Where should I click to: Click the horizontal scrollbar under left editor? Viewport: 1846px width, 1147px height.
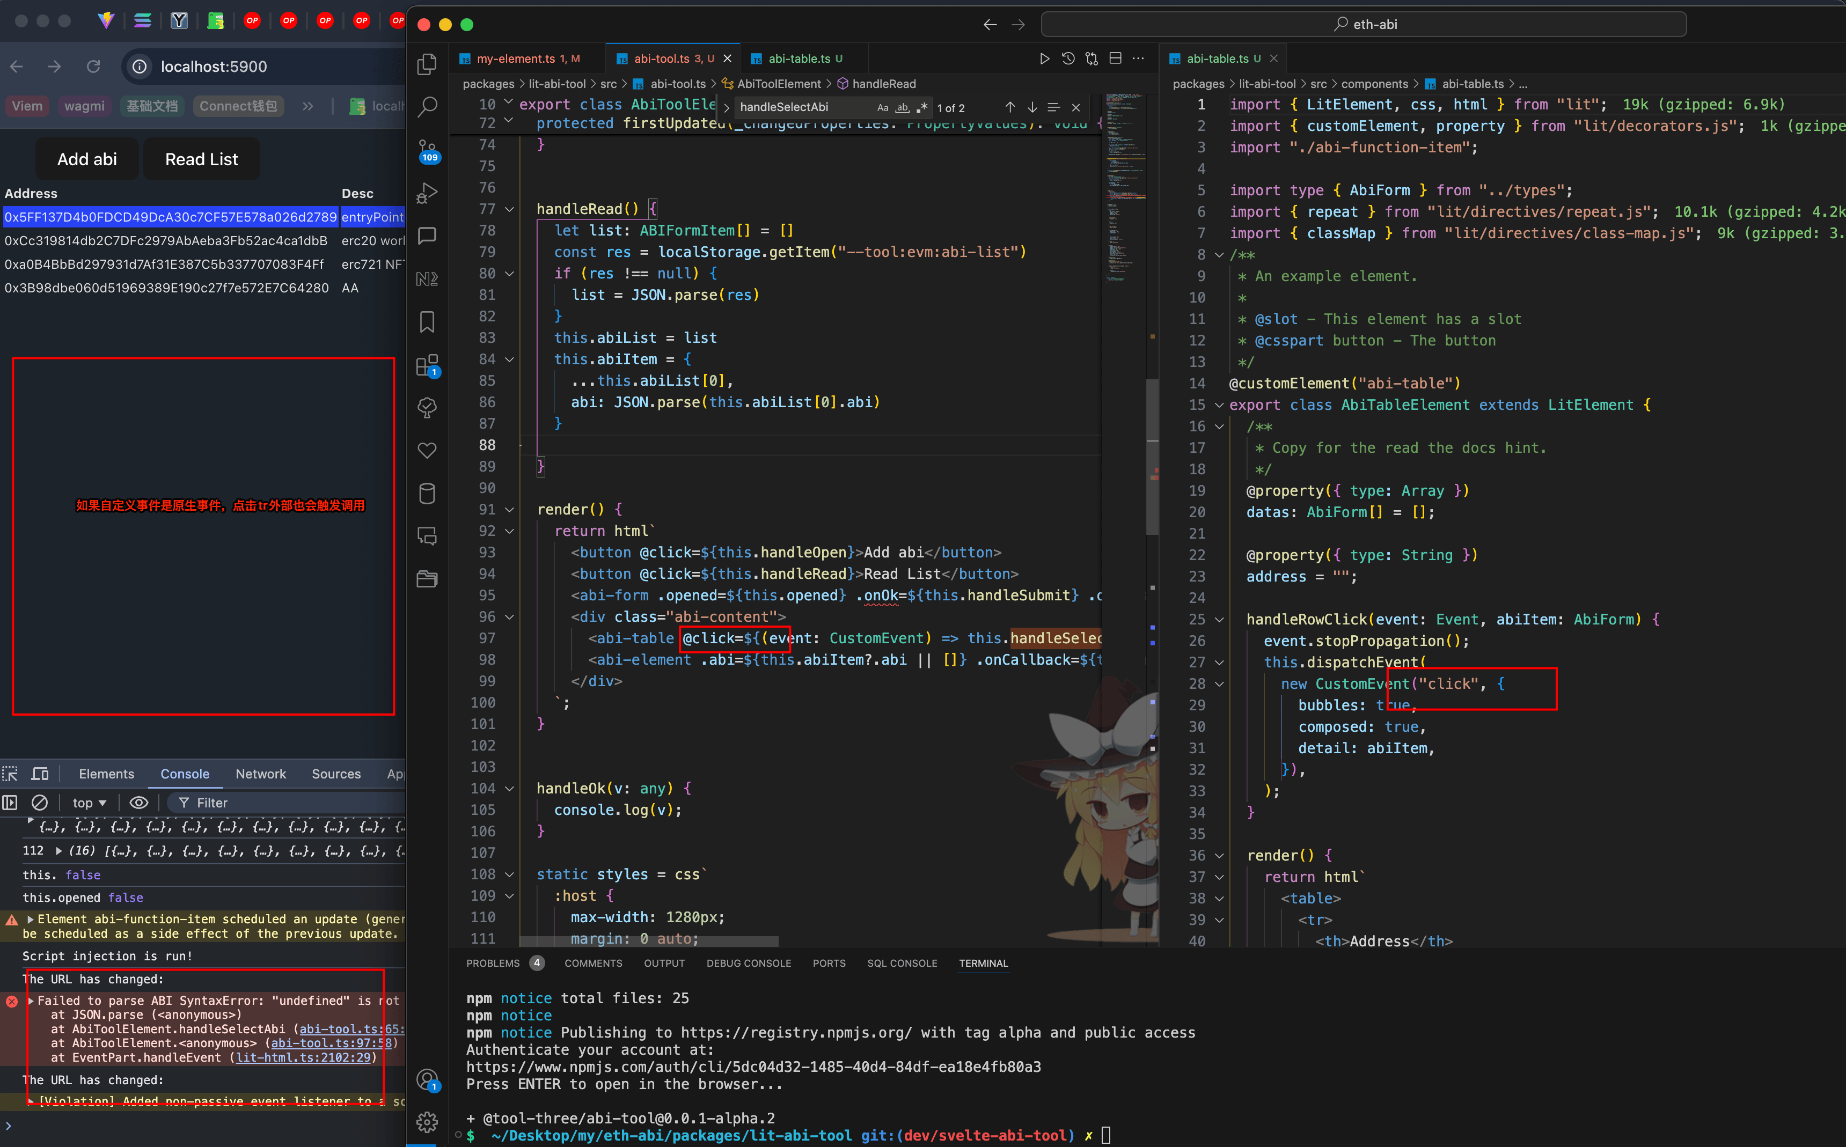(649, 942)
